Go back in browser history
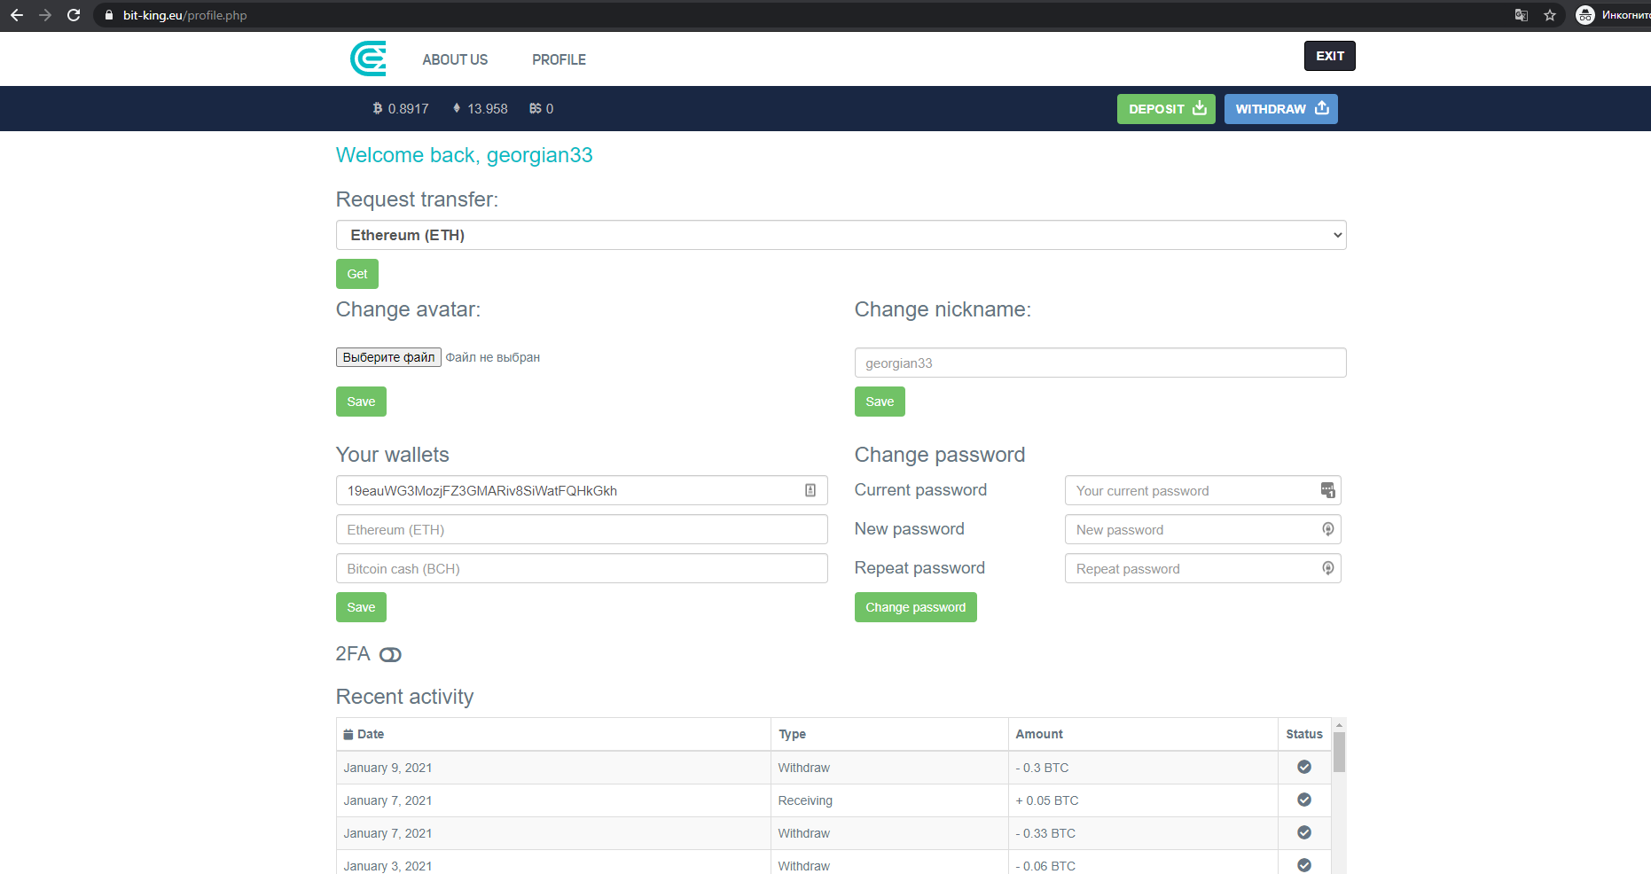 pos(17,15)
